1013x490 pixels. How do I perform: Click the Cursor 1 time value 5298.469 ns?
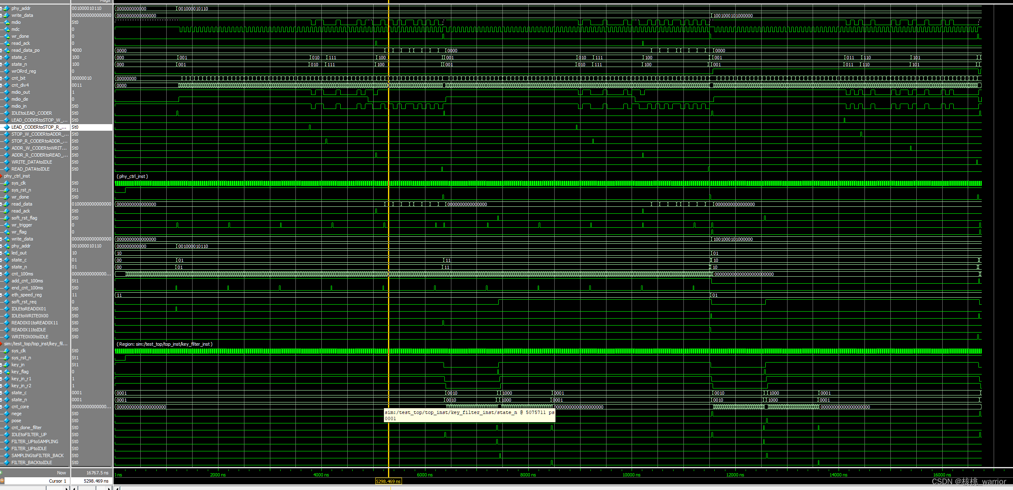pyautogui.click(x=96, y=481)
